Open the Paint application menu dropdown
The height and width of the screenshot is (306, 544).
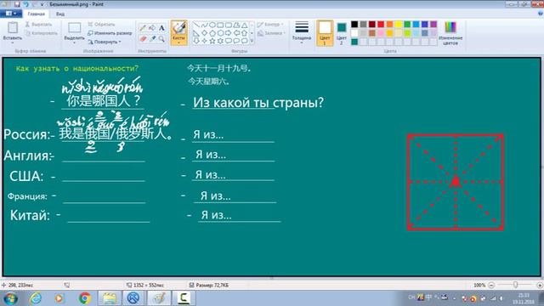(10, 14)
